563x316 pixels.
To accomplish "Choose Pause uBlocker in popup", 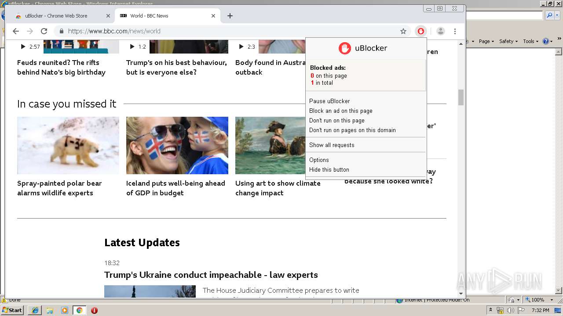I will point(329,101).
